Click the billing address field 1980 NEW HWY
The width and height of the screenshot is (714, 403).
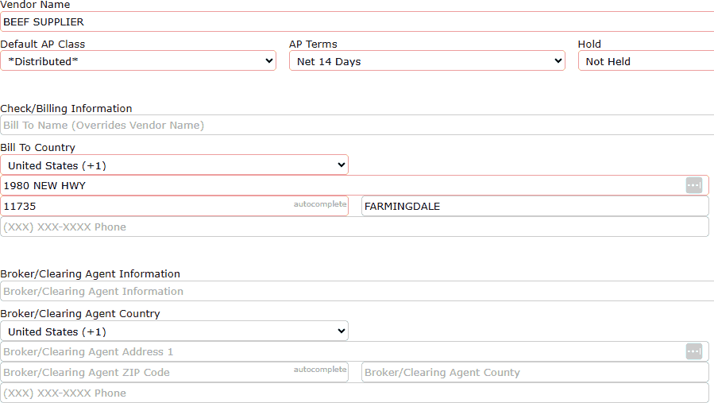[342, 186]
